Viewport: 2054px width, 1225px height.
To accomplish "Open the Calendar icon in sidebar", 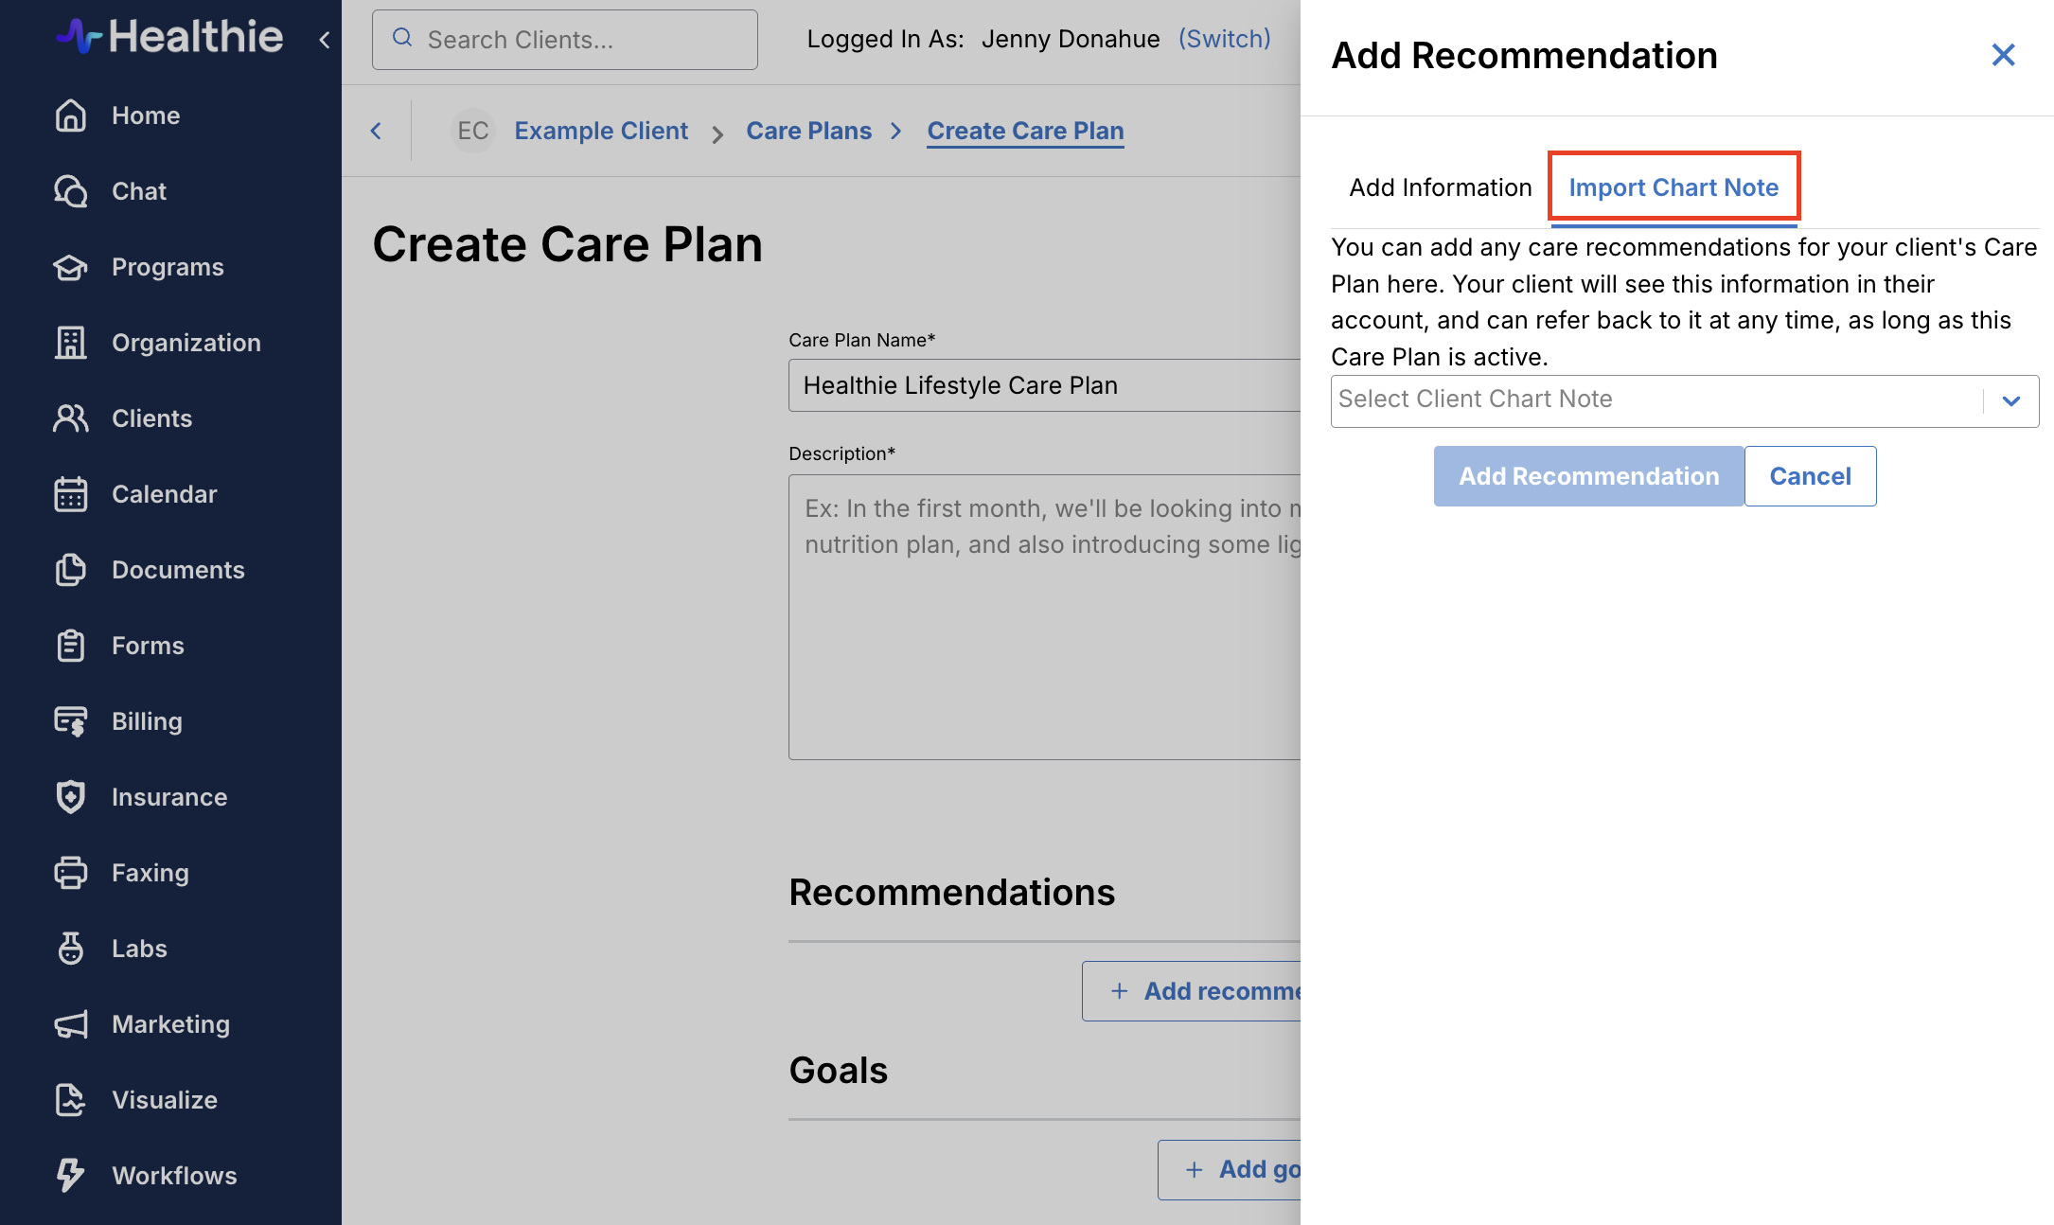I will tap(71, 494).
